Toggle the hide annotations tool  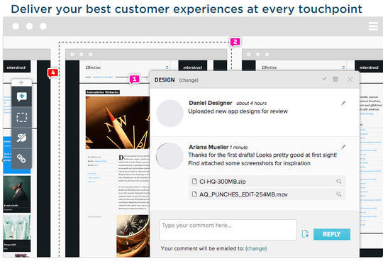[x=21, y=138]
